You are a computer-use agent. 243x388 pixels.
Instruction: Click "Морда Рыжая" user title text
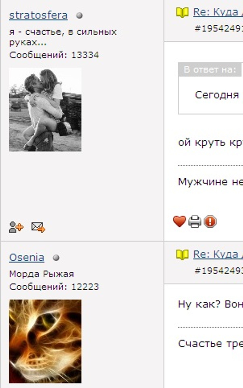click(42, 274)
